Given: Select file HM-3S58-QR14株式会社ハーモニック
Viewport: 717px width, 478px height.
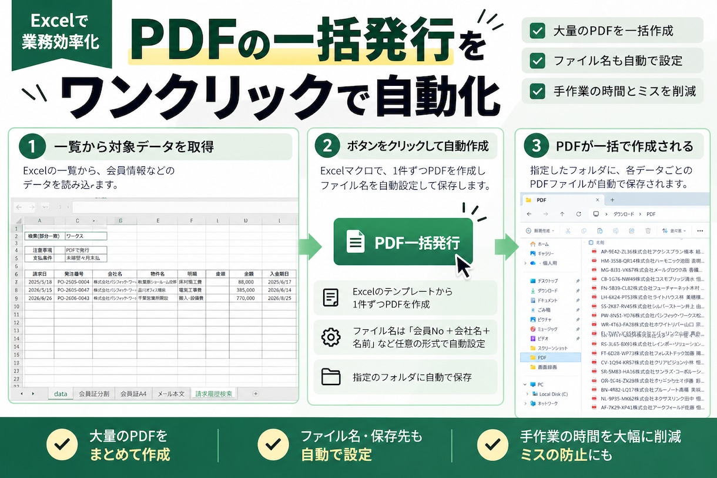Looking at the screenshot, I should pyautogui.click(x=646, y=260).
